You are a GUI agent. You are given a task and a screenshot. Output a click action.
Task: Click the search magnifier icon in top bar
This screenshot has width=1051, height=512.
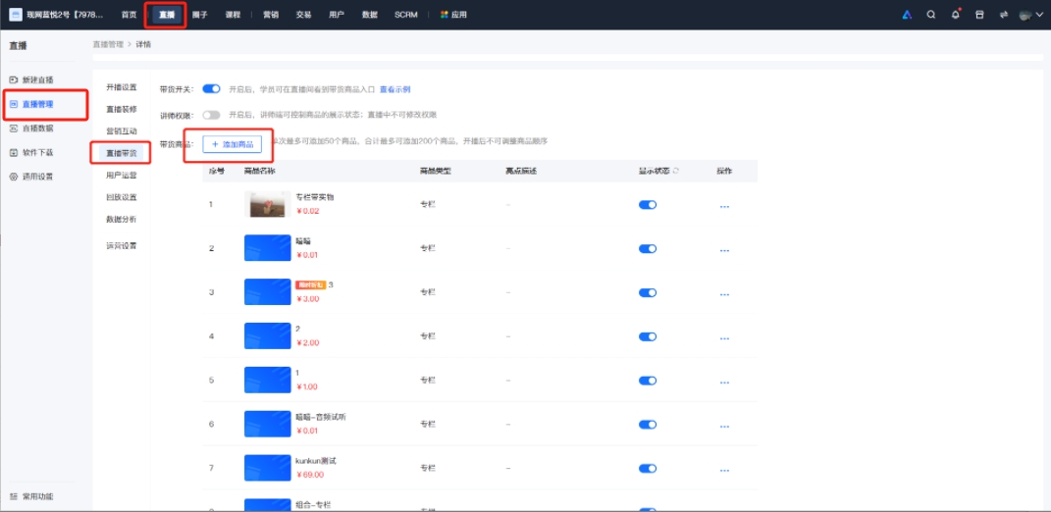point(930,15)
